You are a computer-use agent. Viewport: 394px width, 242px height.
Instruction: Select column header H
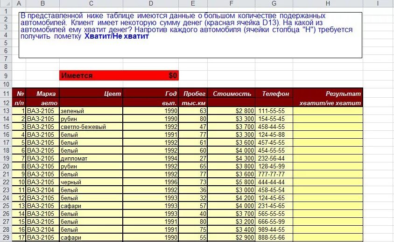click(x=328, y=3)
